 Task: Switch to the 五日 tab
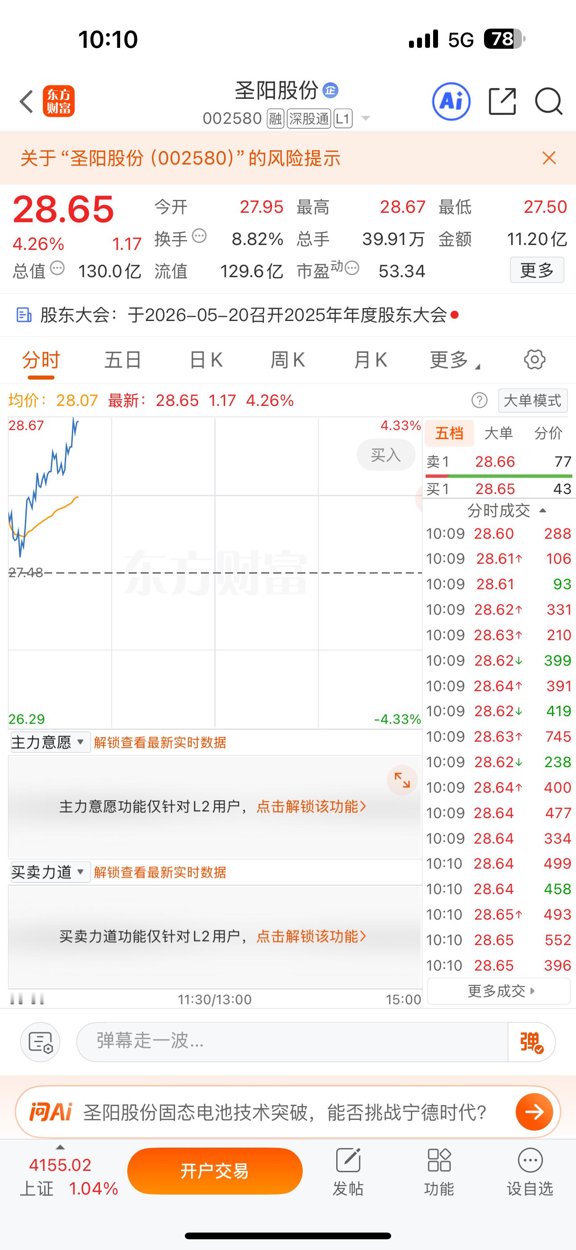tap(123, 360)
